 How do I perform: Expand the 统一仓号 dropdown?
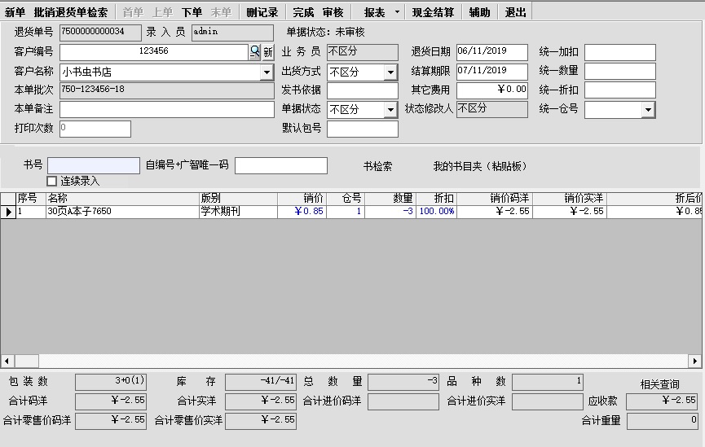tap(648, 109)
